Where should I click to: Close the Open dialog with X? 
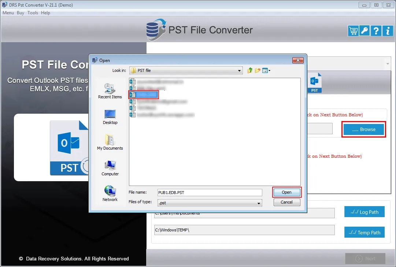click(298, 60)
